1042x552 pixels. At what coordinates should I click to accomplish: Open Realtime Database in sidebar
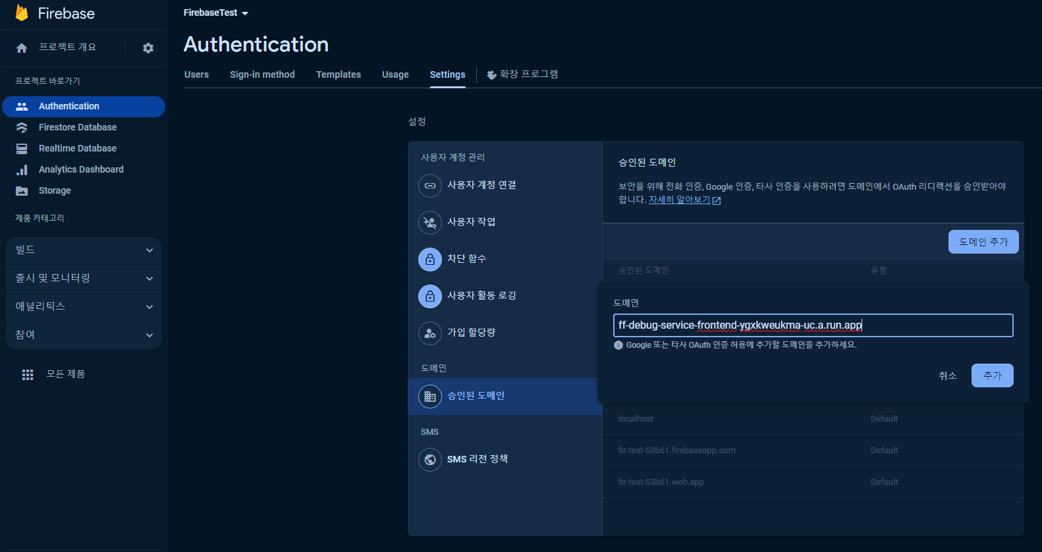[84, 148]
